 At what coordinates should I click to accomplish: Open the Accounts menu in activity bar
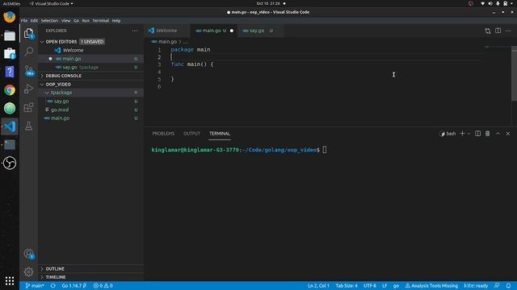tap(29, 254)
